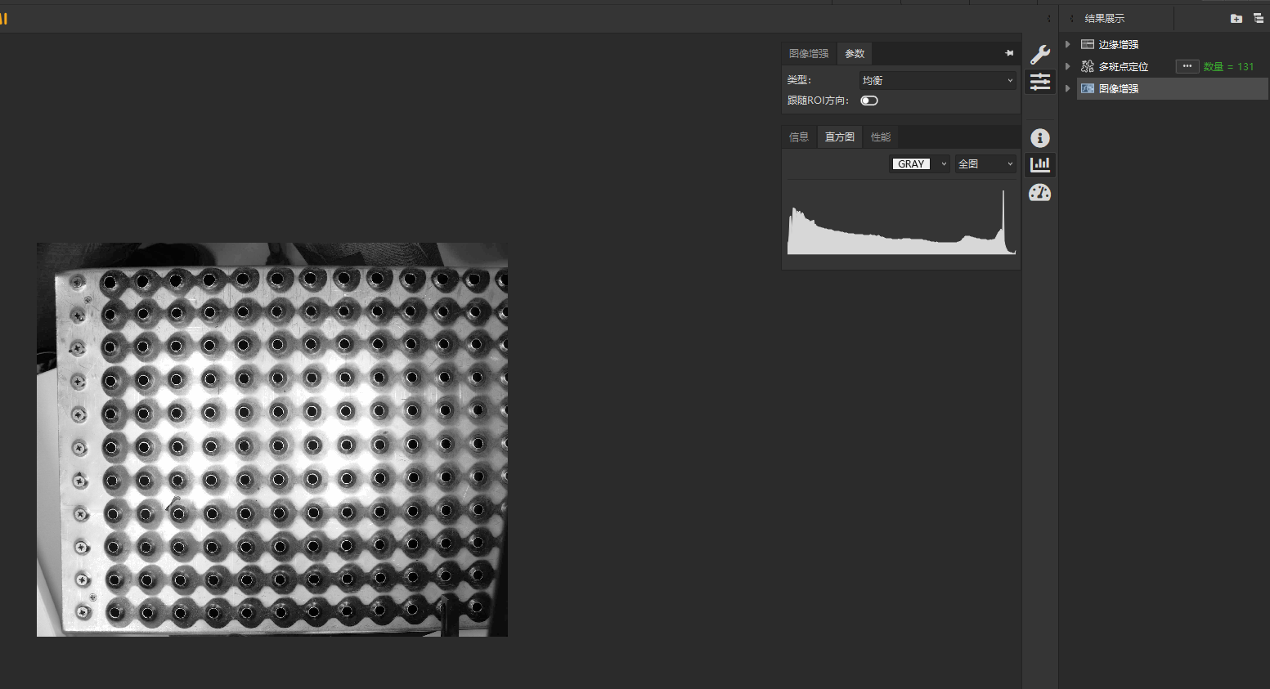Open the parameter sliders panel icon
Screen dimensions: 1270x689
coord(1039,82)
